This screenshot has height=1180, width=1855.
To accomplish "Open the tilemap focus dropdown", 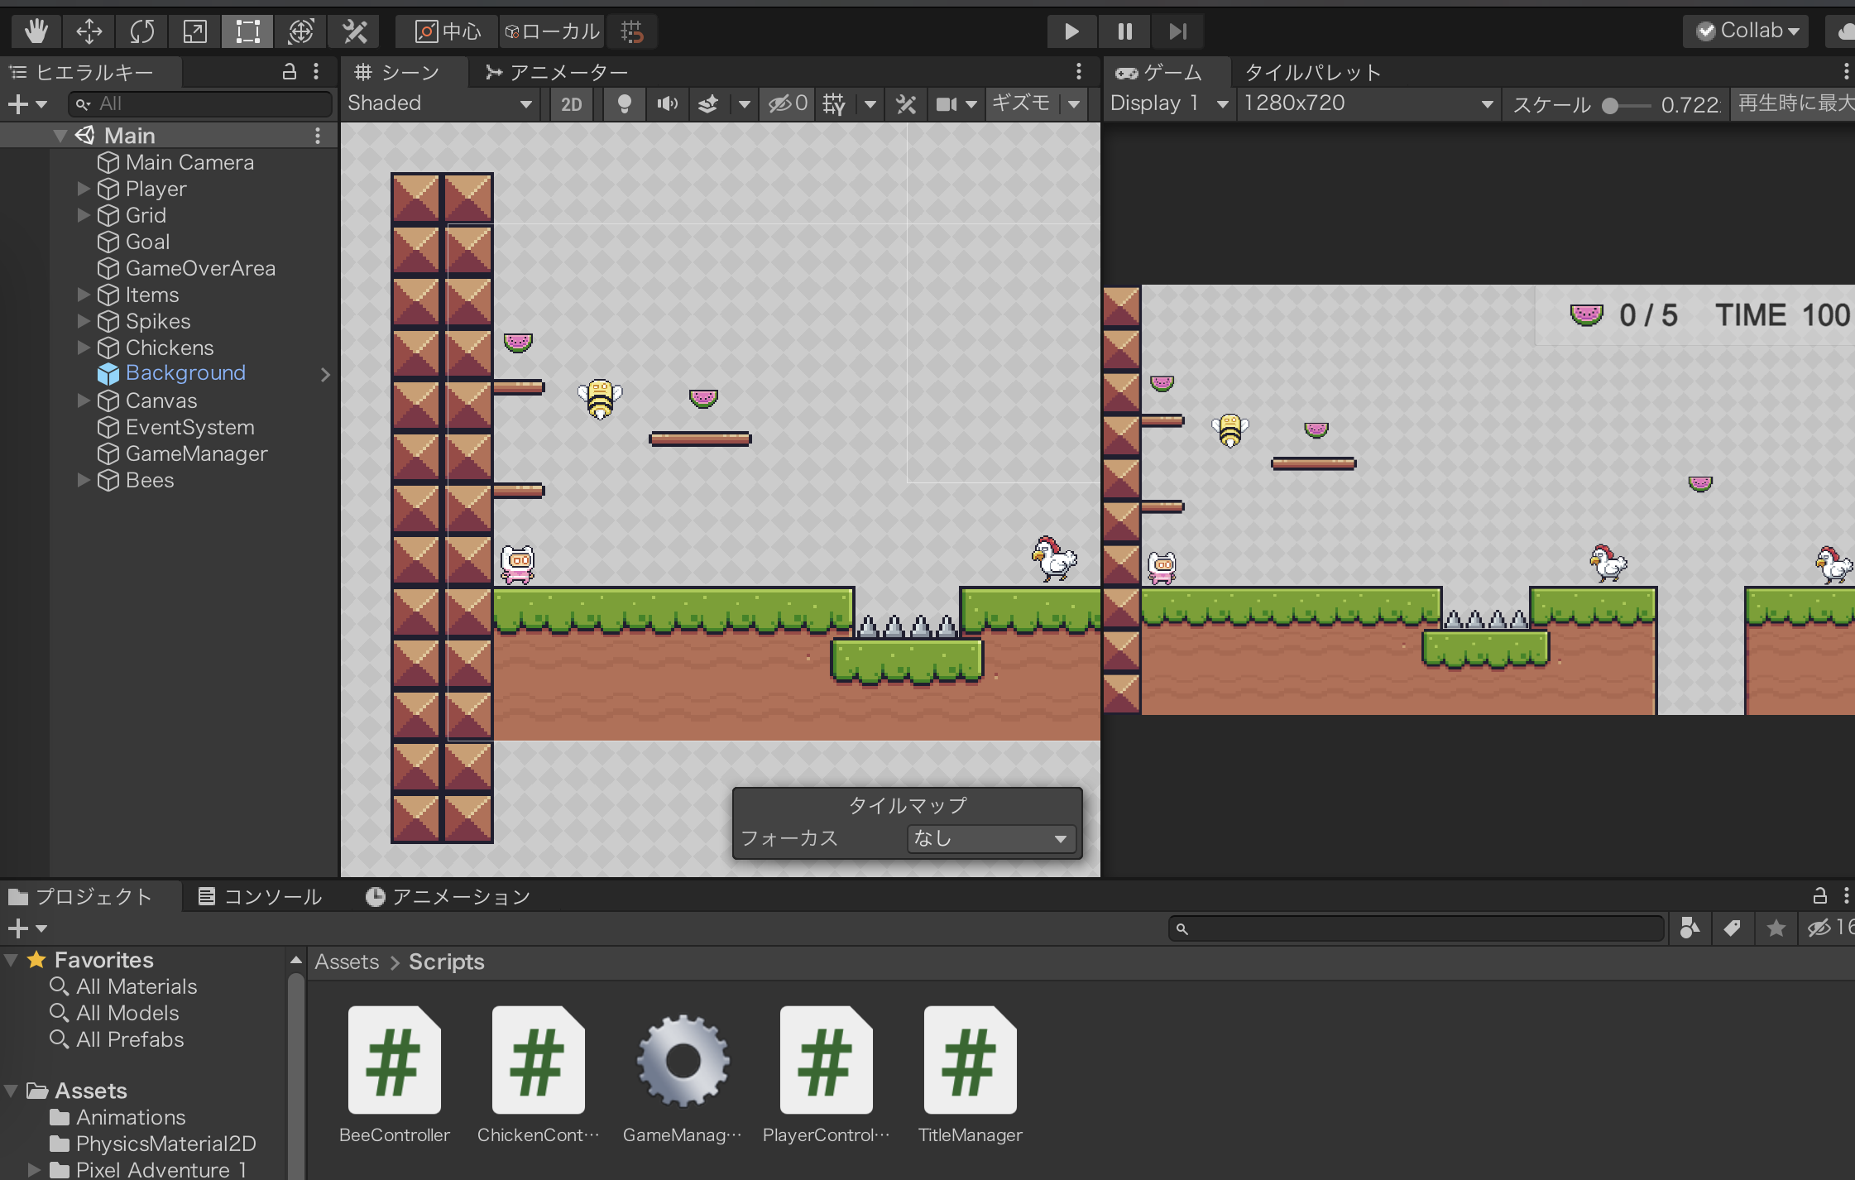I will point(990,838).
